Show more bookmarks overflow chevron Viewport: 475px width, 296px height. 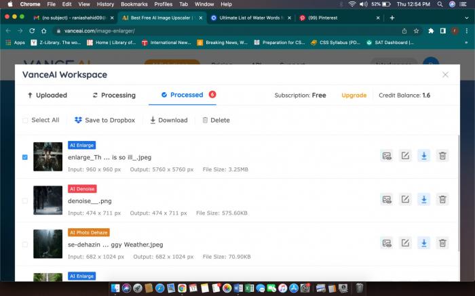pyautogui.click(x=466, y=43)
